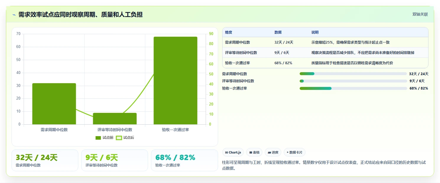Click the 需求周期中位数 progress bar
This screenshot has height=183, width=440.
point(353,74)
